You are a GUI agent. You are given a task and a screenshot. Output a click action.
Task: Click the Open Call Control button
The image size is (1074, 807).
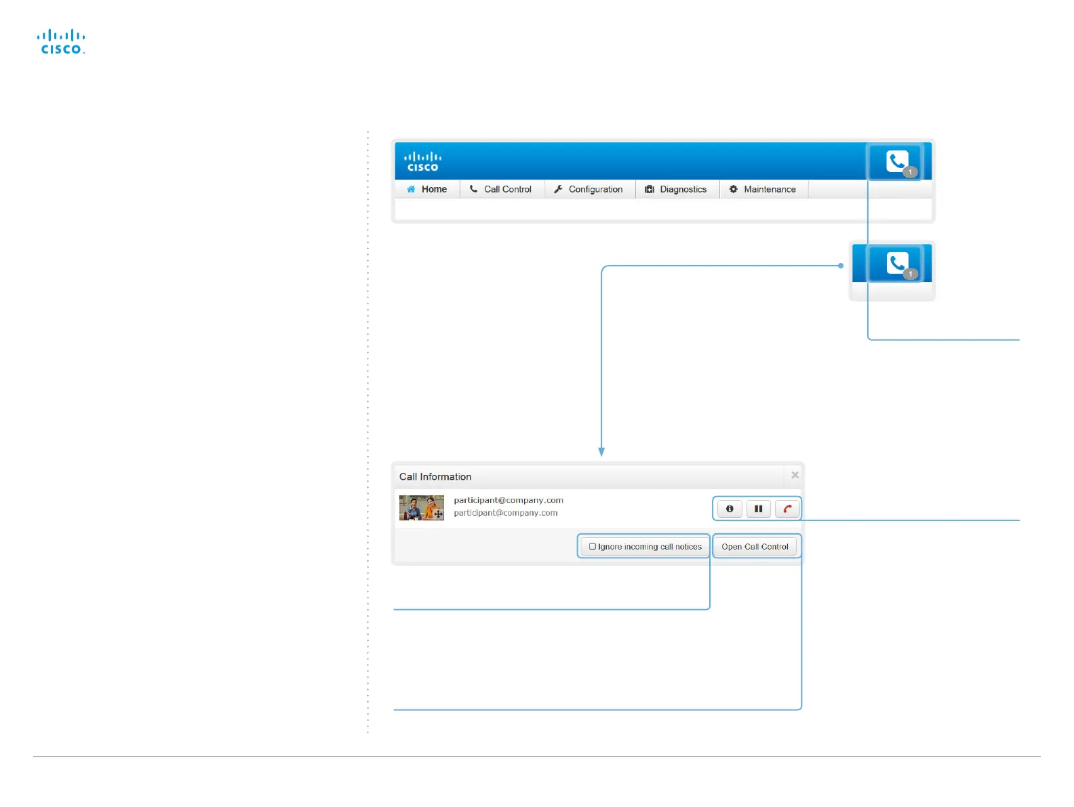coord(755,546)
